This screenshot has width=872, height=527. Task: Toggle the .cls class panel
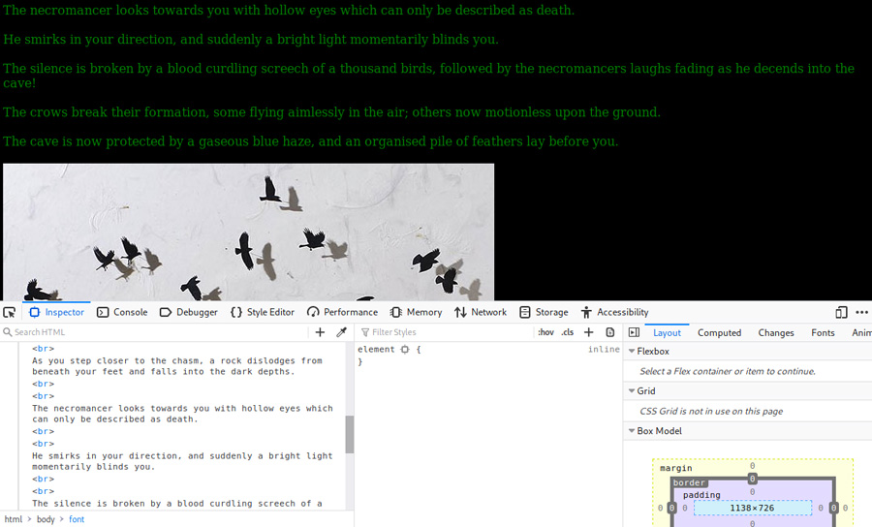[567, 332]
